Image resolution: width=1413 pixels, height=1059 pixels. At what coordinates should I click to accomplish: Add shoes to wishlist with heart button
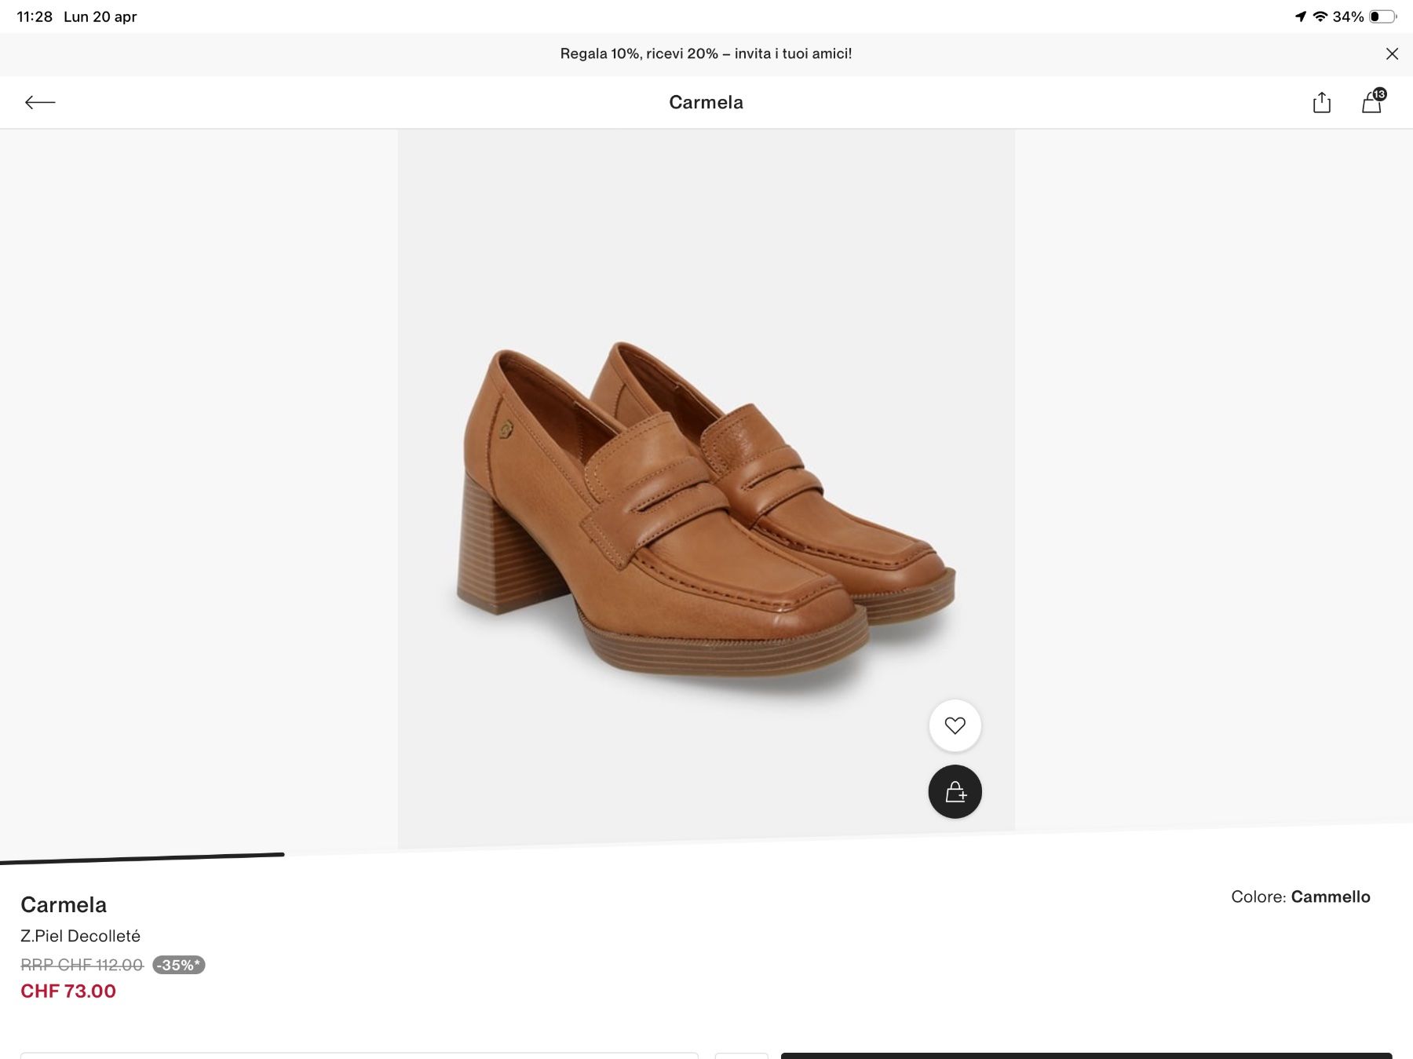pyautogui.click(x=955, y=725)
